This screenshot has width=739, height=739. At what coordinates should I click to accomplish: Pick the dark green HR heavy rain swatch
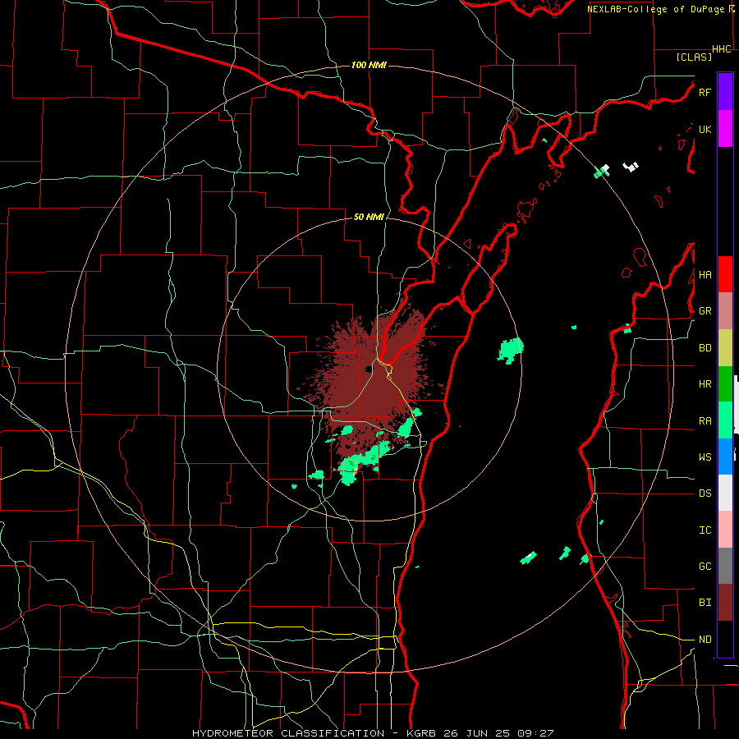tap(725, 384)
